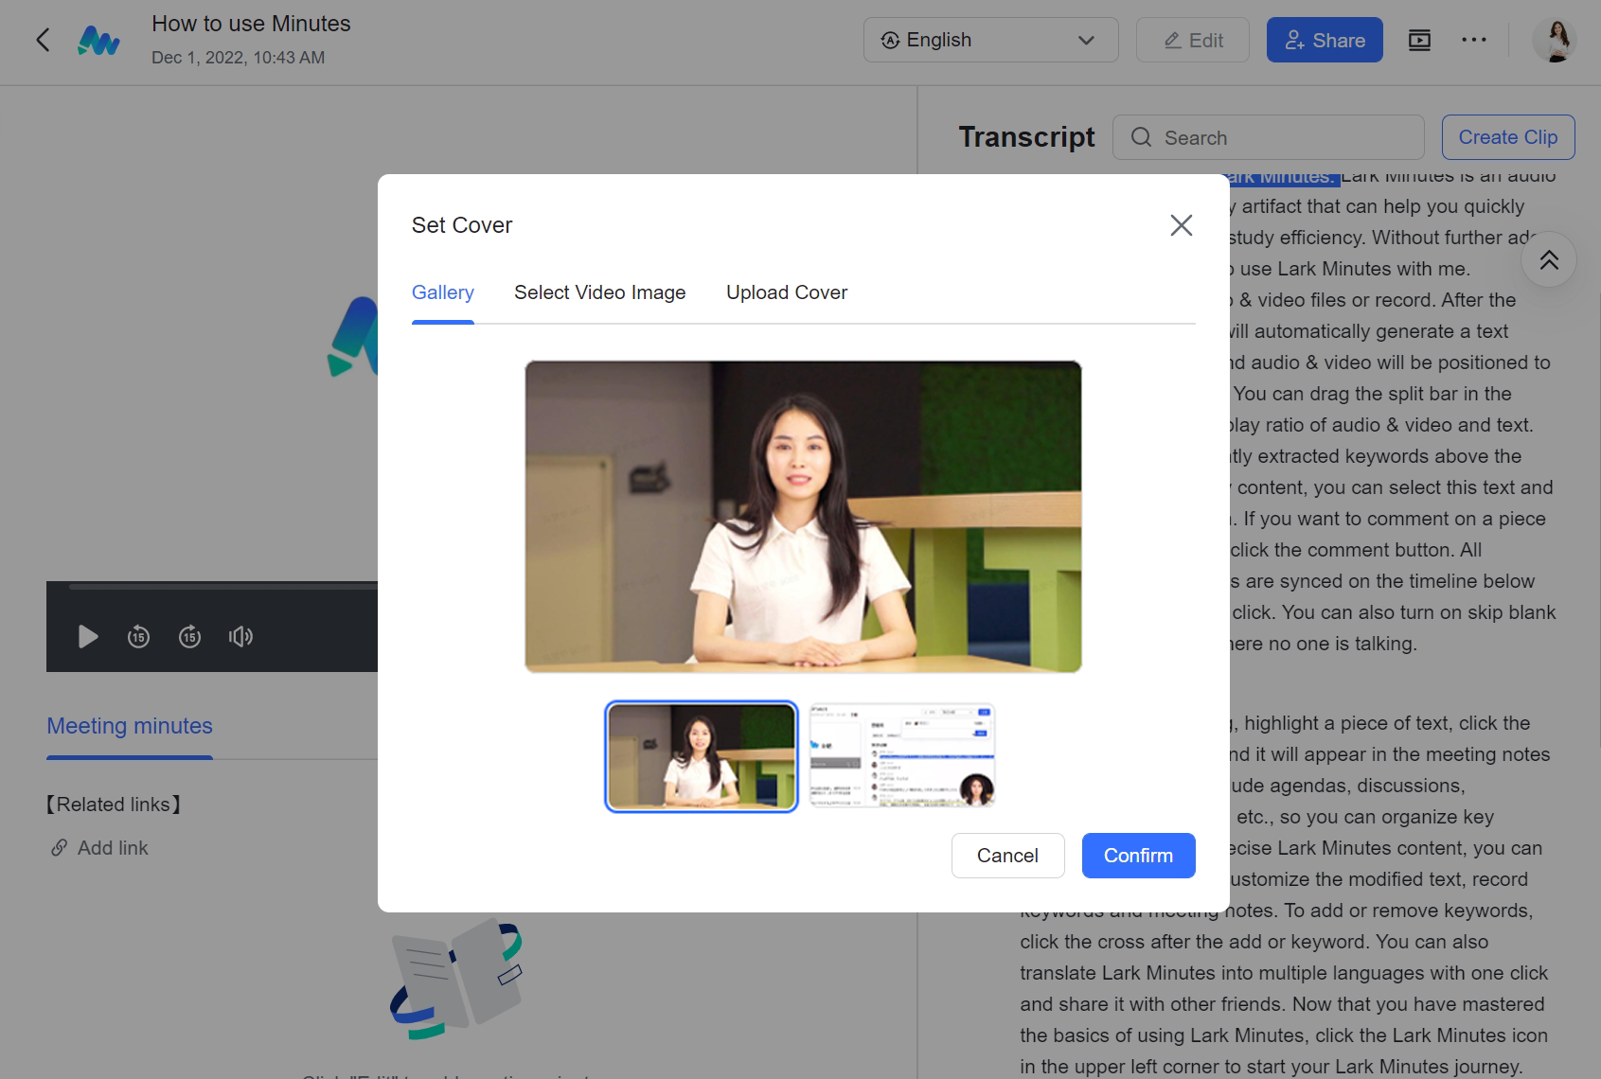Image resolution: width=1601 pixels, height=1079 pixels.
Task: Close the Set Cover dialog
Action: pyautogui.click(x=1181, y=225)
